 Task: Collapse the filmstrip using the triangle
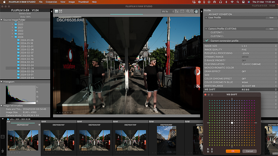[x=3, y=119]
